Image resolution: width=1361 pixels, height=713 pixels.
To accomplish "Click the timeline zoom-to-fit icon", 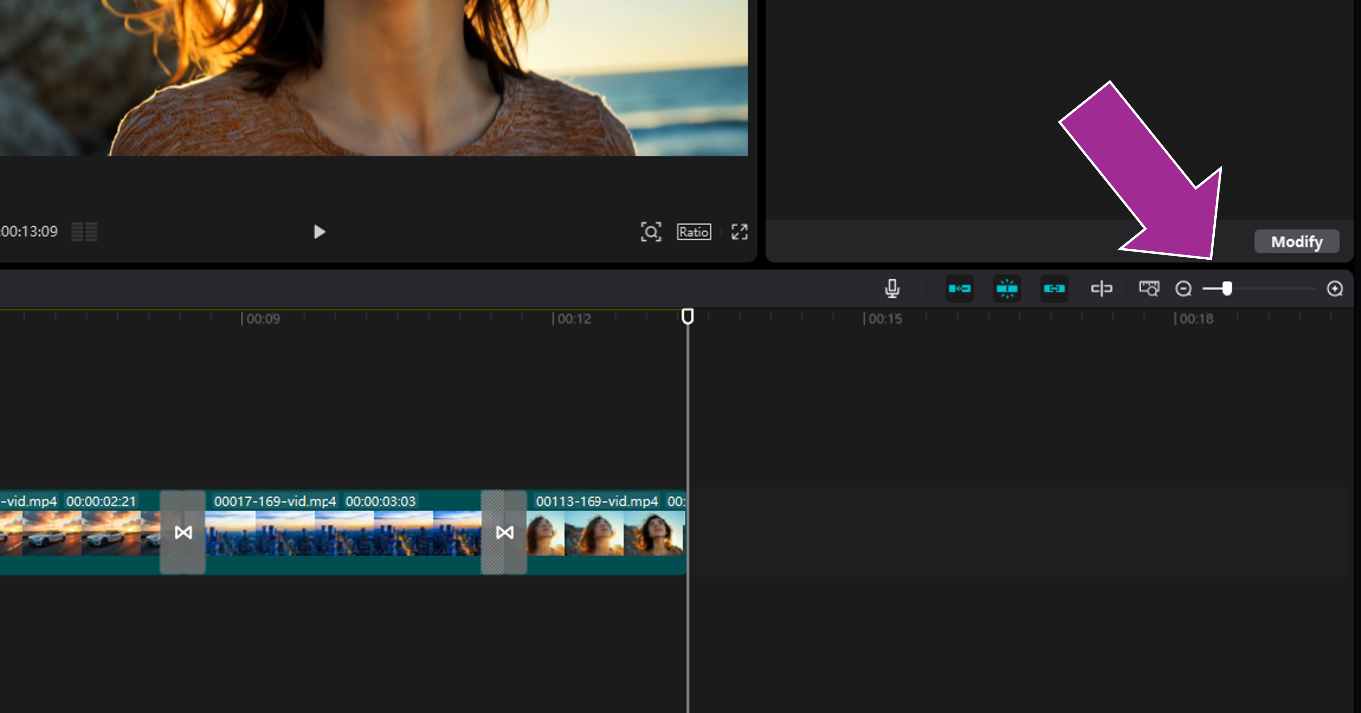I will [1149, 289].
